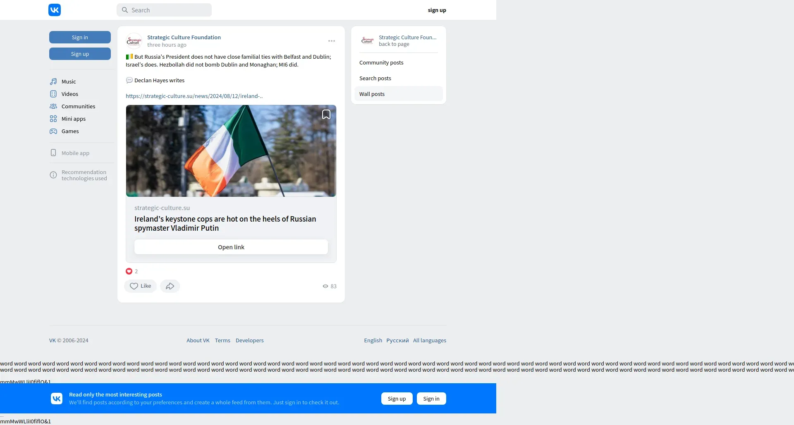
Task: Switch language to Русский
Action: pyautogui.click(x=397, y=340)
